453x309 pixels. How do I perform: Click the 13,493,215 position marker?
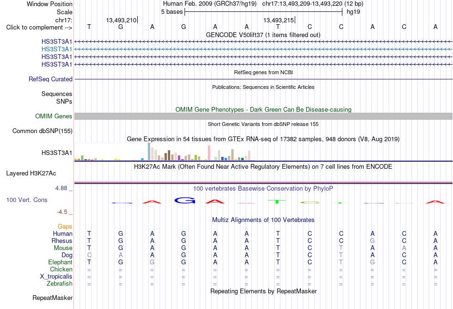click(x=278, y=20)
